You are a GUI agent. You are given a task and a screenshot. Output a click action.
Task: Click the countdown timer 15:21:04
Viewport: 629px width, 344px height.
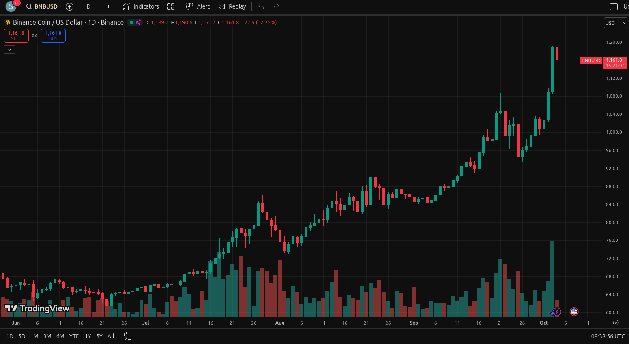(x=615, y=66)
